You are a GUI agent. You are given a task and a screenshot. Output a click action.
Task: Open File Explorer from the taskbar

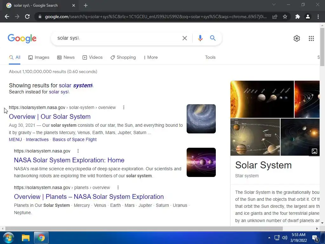(26, 238)
